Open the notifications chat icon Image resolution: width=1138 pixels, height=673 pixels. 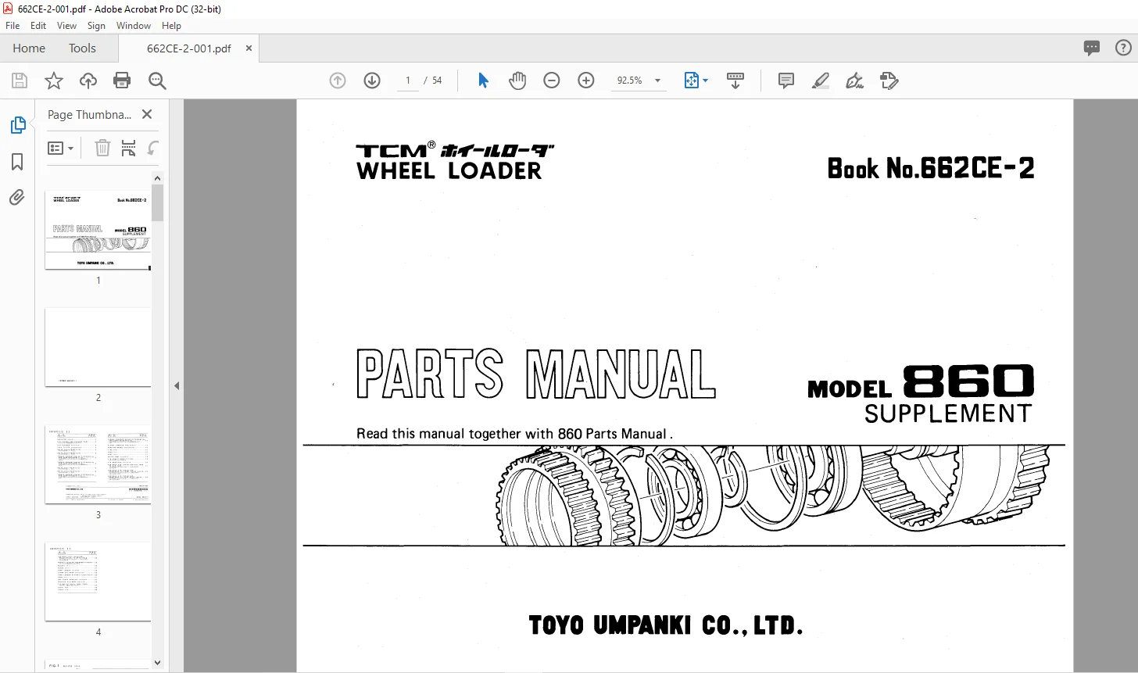pos(1092,48)
